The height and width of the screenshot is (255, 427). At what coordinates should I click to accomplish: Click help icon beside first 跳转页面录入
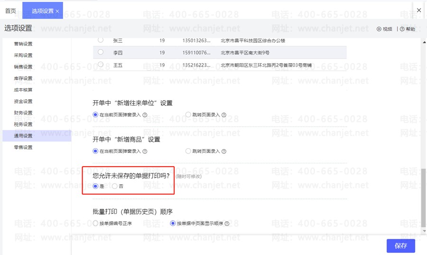click(x=224, y=115)
